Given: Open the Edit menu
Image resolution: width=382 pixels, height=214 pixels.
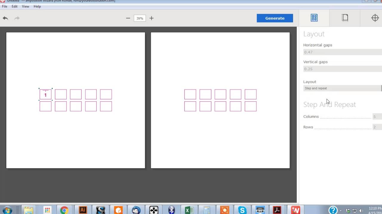Looking at the screenshot, I should (15, 6).
